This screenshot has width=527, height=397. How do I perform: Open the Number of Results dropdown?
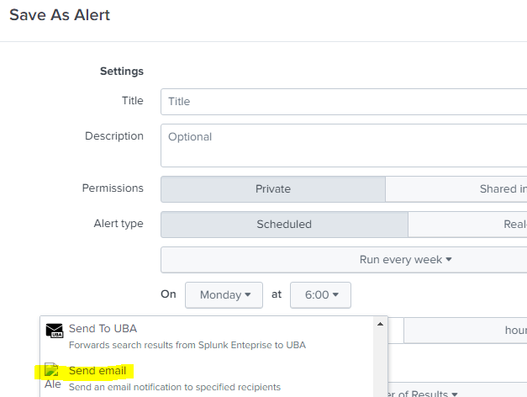(420, 393)
